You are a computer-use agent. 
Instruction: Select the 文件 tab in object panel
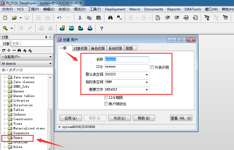point(16,44)
